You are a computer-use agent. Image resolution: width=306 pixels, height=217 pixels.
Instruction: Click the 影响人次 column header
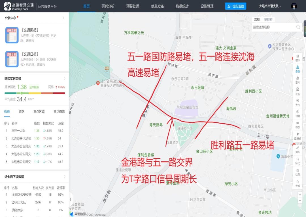click(38, 188)
